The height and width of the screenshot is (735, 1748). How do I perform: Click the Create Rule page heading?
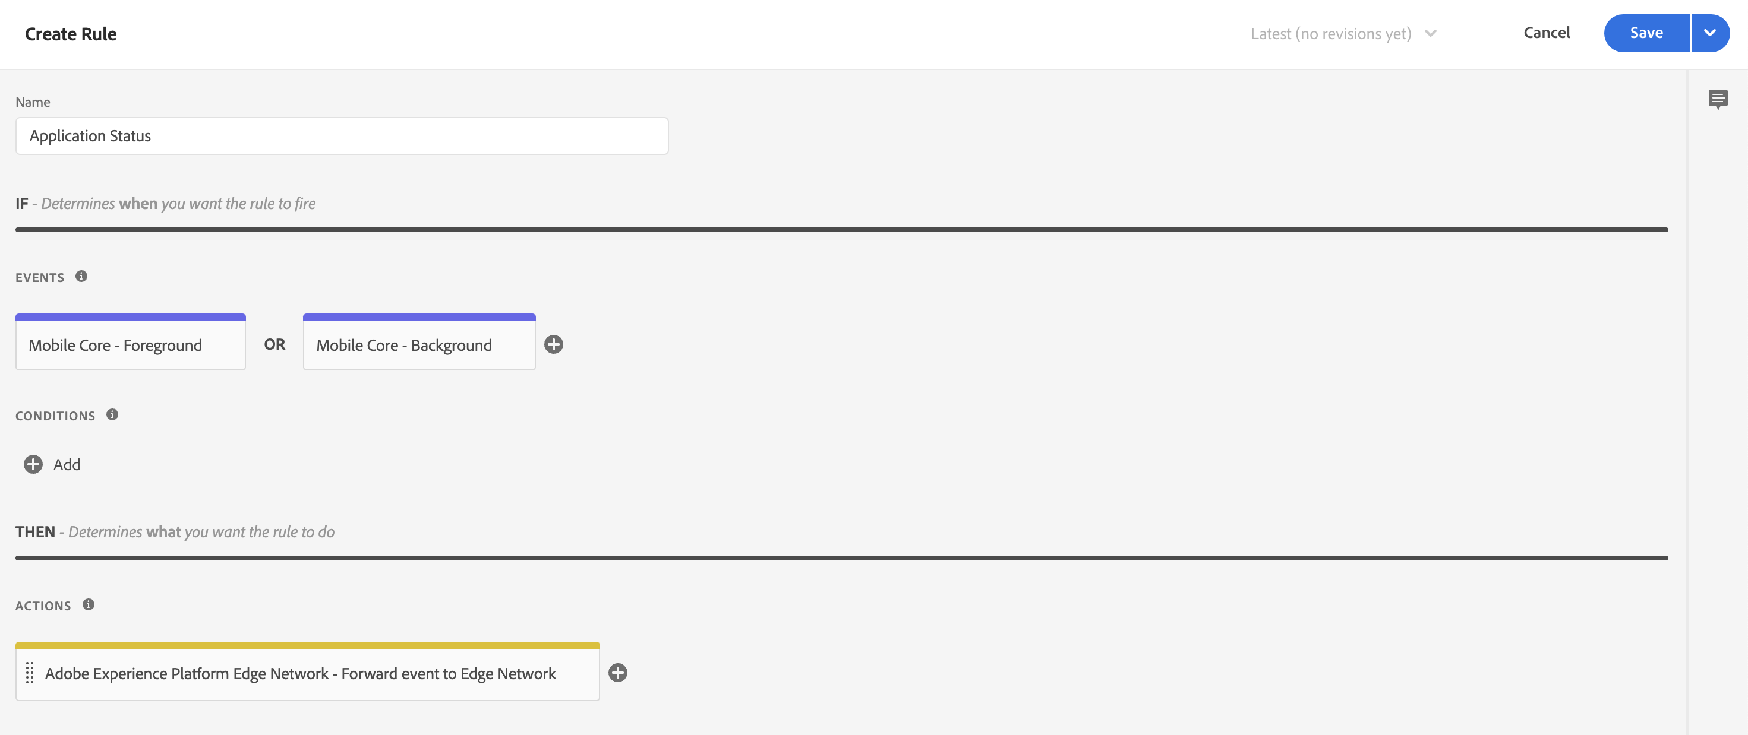click(71, 34)
